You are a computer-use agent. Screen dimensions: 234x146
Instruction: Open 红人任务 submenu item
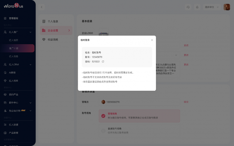(14, 56)
